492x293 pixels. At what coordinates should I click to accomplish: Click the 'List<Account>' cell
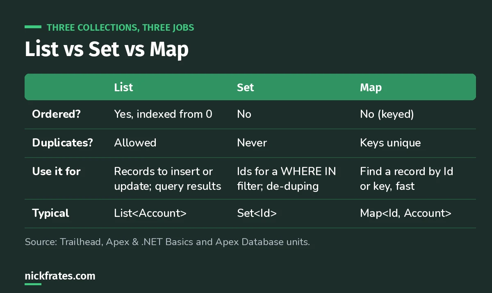(x=150, y=213)
